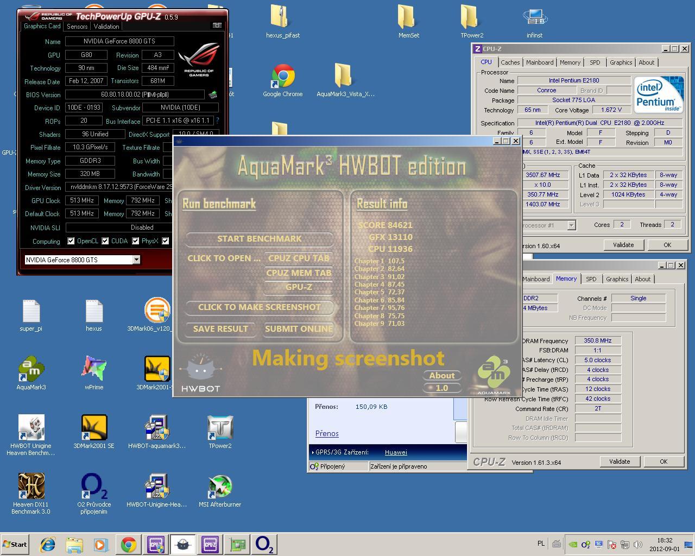The image size is (695, 556).
Task: Select Heaven DX11 Benchmark 3.0 icon
Action: tap(31, 494)
